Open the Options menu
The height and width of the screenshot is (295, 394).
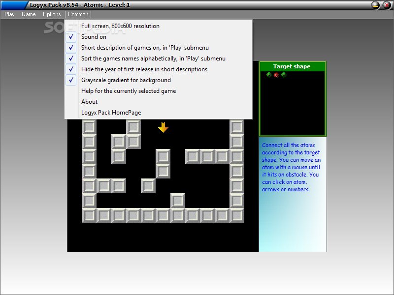[x=52, y=14]
